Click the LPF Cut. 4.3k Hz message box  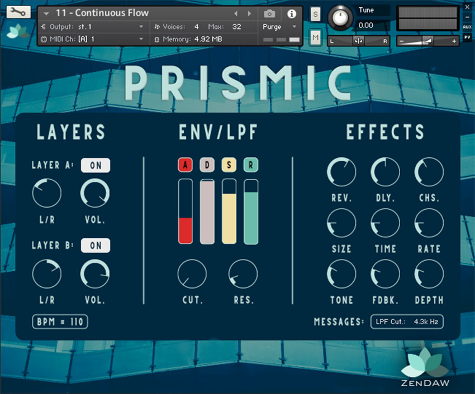click(407, 321)
